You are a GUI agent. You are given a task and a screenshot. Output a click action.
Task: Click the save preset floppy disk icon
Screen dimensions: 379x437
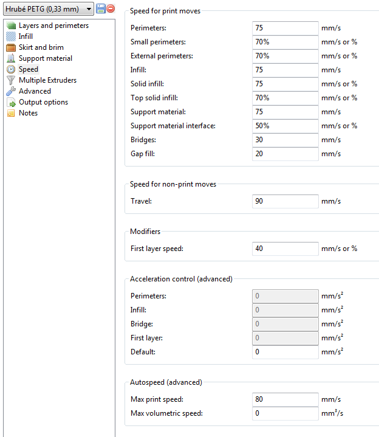101,9
